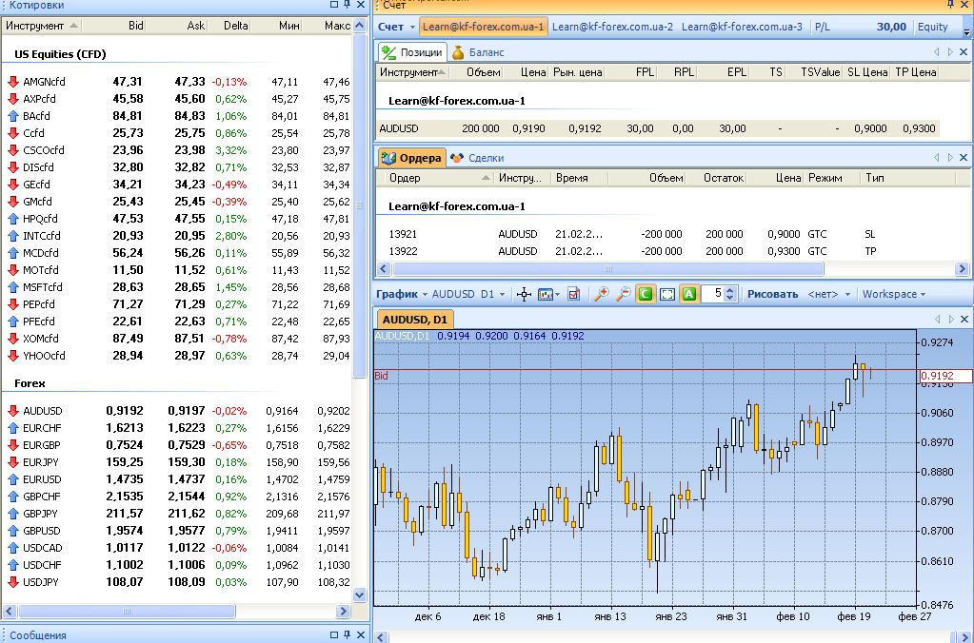Select the AUDUSD position row

click(657, 128)
